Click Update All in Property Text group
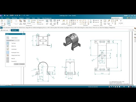The image size is (136, 102). tap(96, 20)
